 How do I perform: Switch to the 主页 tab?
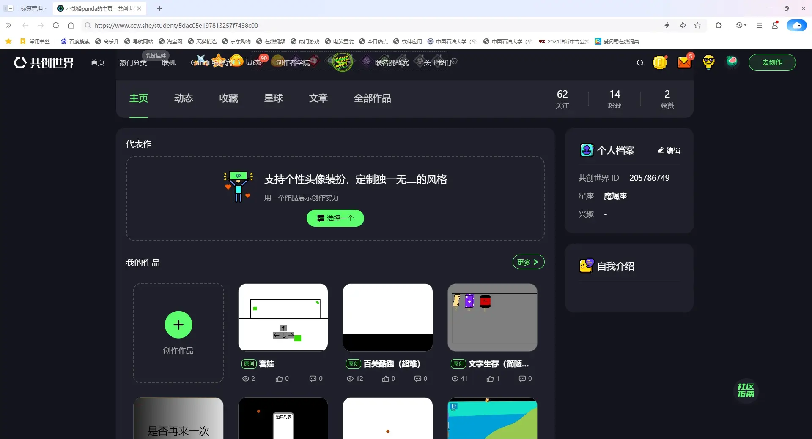click(139, 98)
